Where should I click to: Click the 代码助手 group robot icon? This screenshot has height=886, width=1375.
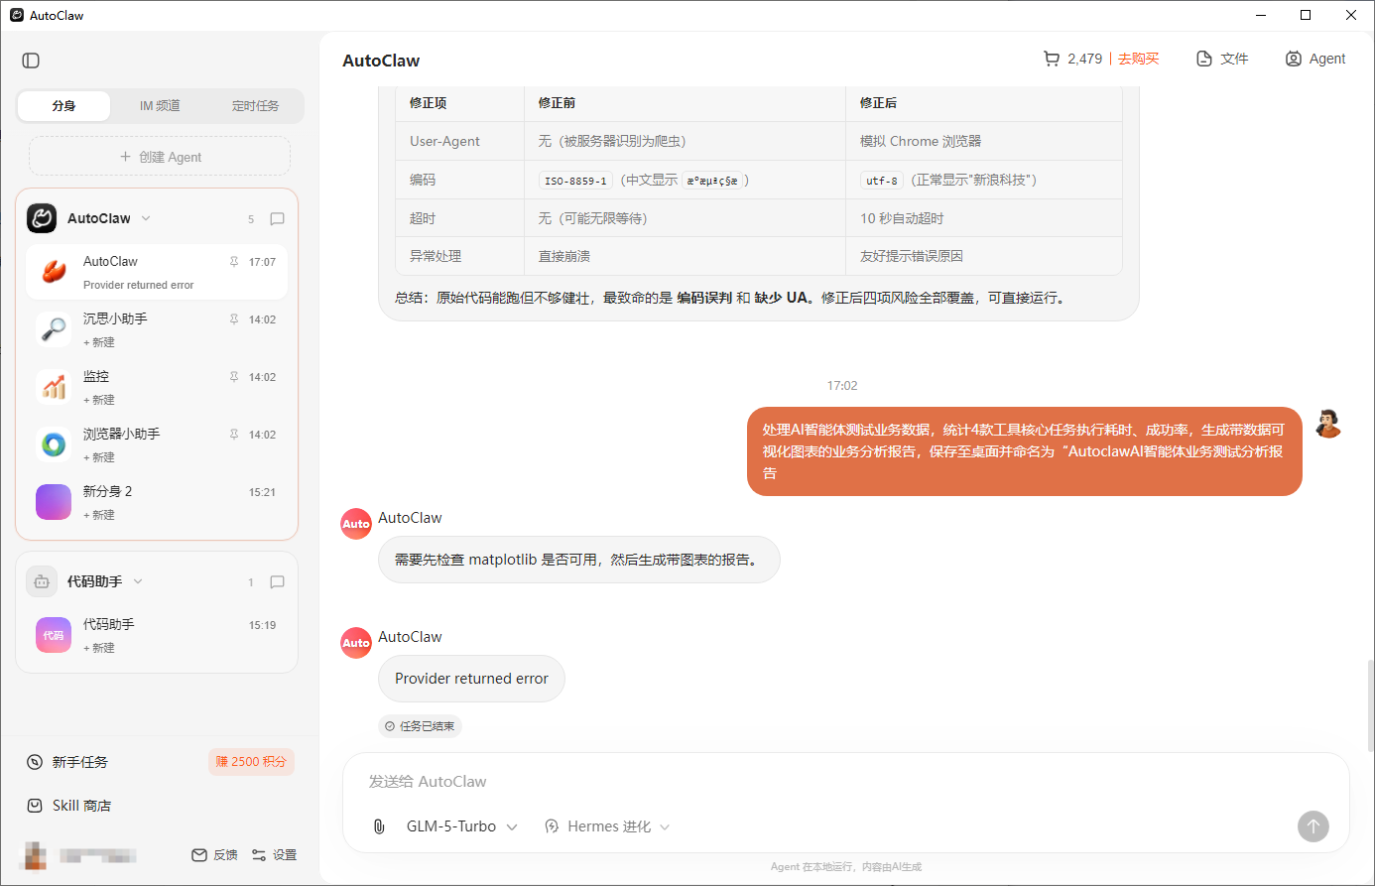pyautogui.click(x=42, y=581)
